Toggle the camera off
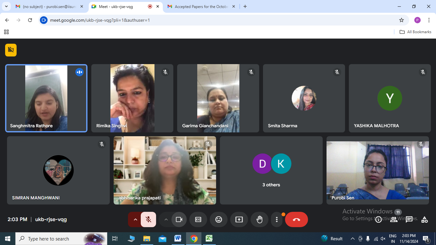 179,219
